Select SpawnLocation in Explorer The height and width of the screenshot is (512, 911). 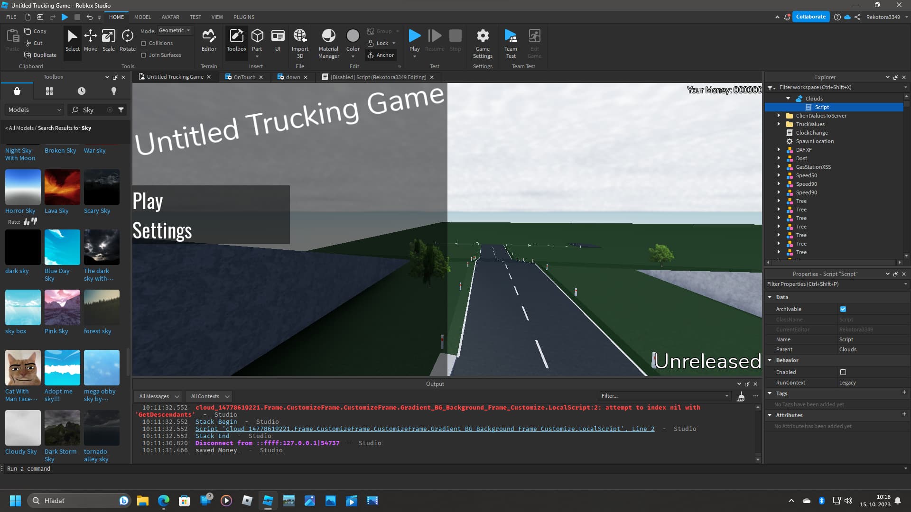(814, 141)
